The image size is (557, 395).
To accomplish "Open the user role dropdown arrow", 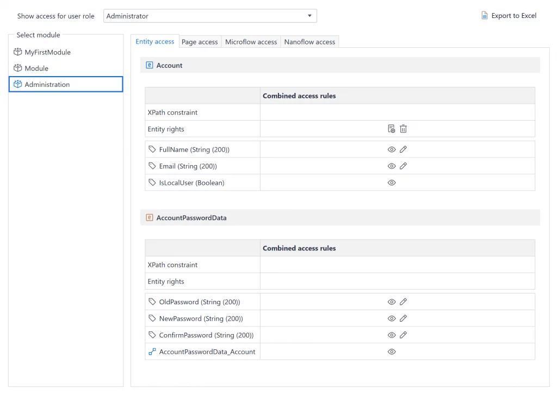I will point(310,16).
